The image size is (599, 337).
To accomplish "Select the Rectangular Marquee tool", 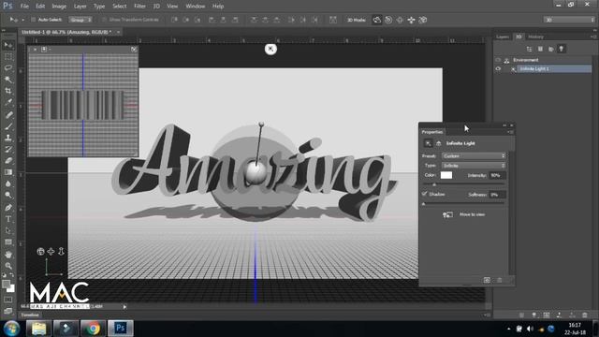I will tap(8, 56).
